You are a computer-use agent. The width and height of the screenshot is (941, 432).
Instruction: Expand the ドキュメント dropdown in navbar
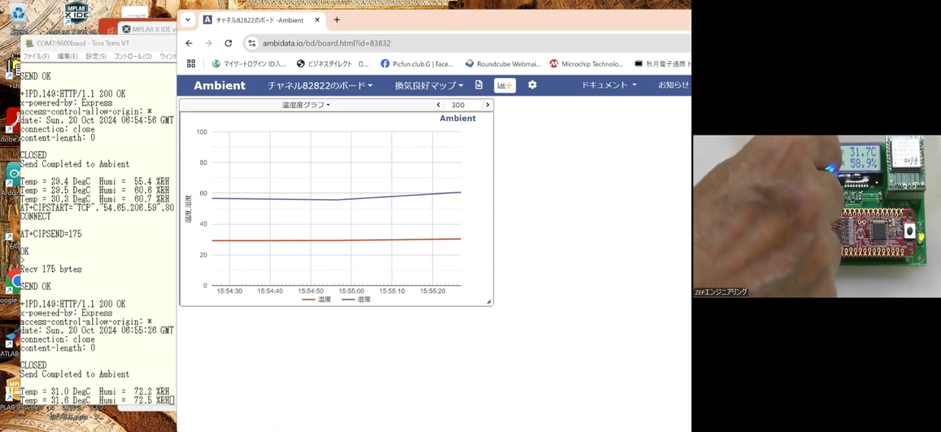pos(608,85)
